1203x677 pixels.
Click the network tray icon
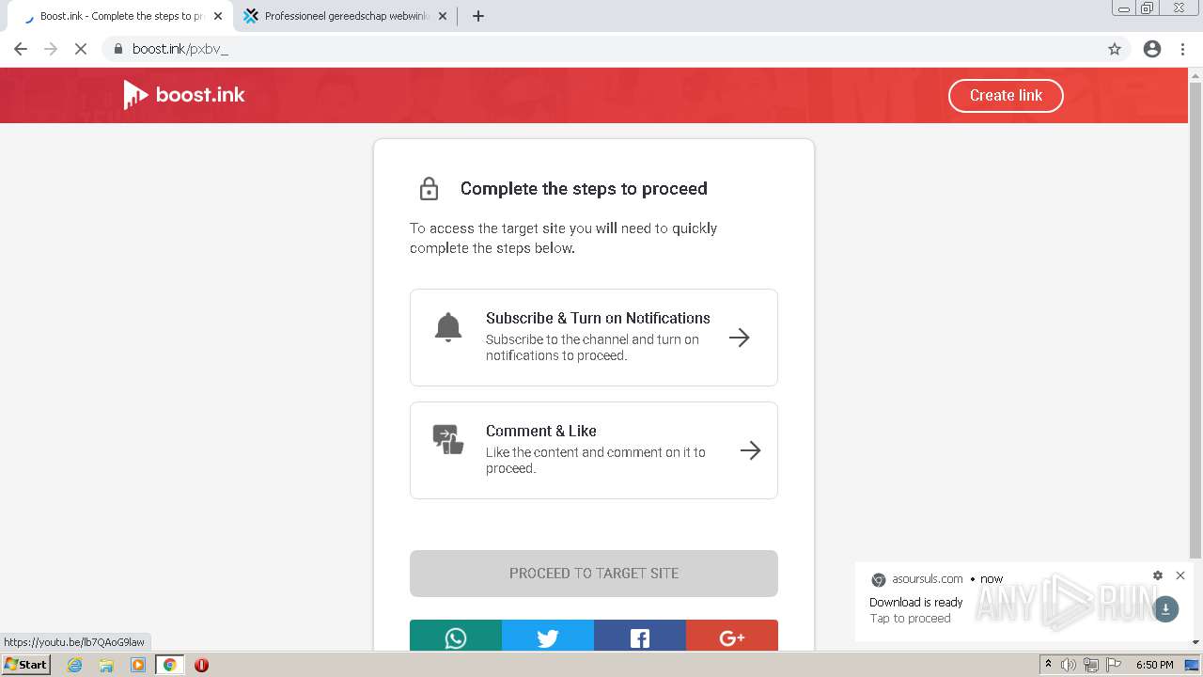pyautogui.click(x=1091, y=665)
